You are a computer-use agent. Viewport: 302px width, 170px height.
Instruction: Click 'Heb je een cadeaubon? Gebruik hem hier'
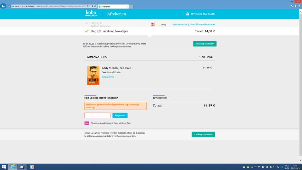[111, 123]
